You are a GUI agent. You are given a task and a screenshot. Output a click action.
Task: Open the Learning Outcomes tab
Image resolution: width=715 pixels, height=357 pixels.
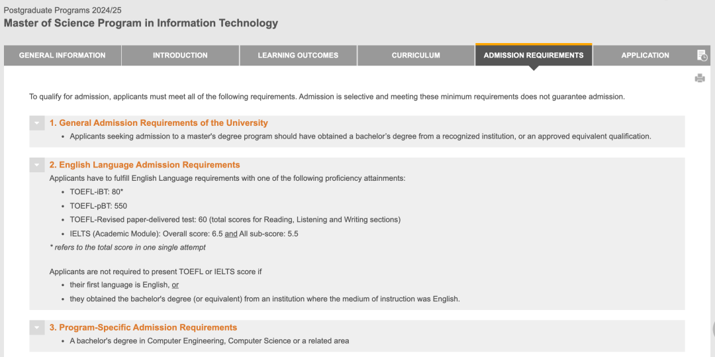tap(298, 56)
